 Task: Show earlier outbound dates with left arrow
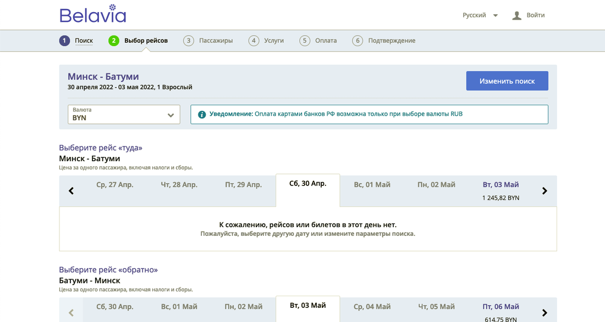tap(71, 191)
